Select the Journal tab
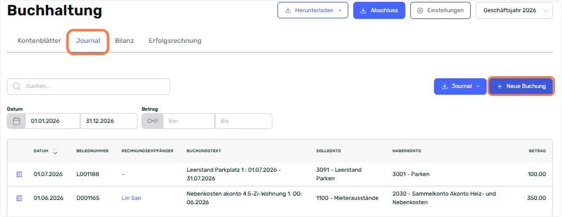 click(x=88, y=41)
